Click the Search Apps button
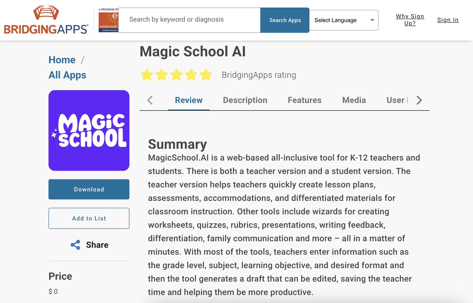 click(285, 20)
